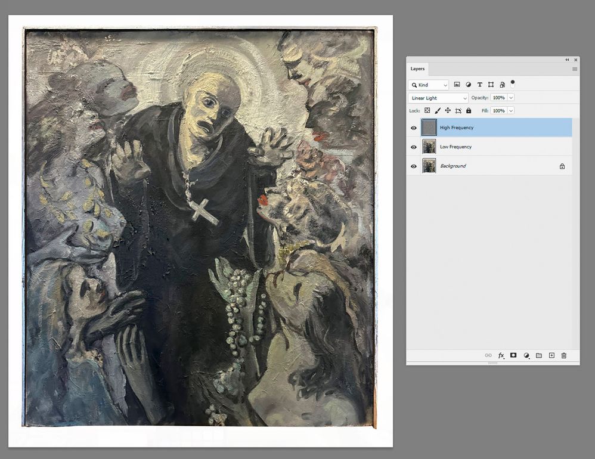Toggle layer filtering on or off
The width and height of the screenshot is (595, 459).
click(513, 83)
